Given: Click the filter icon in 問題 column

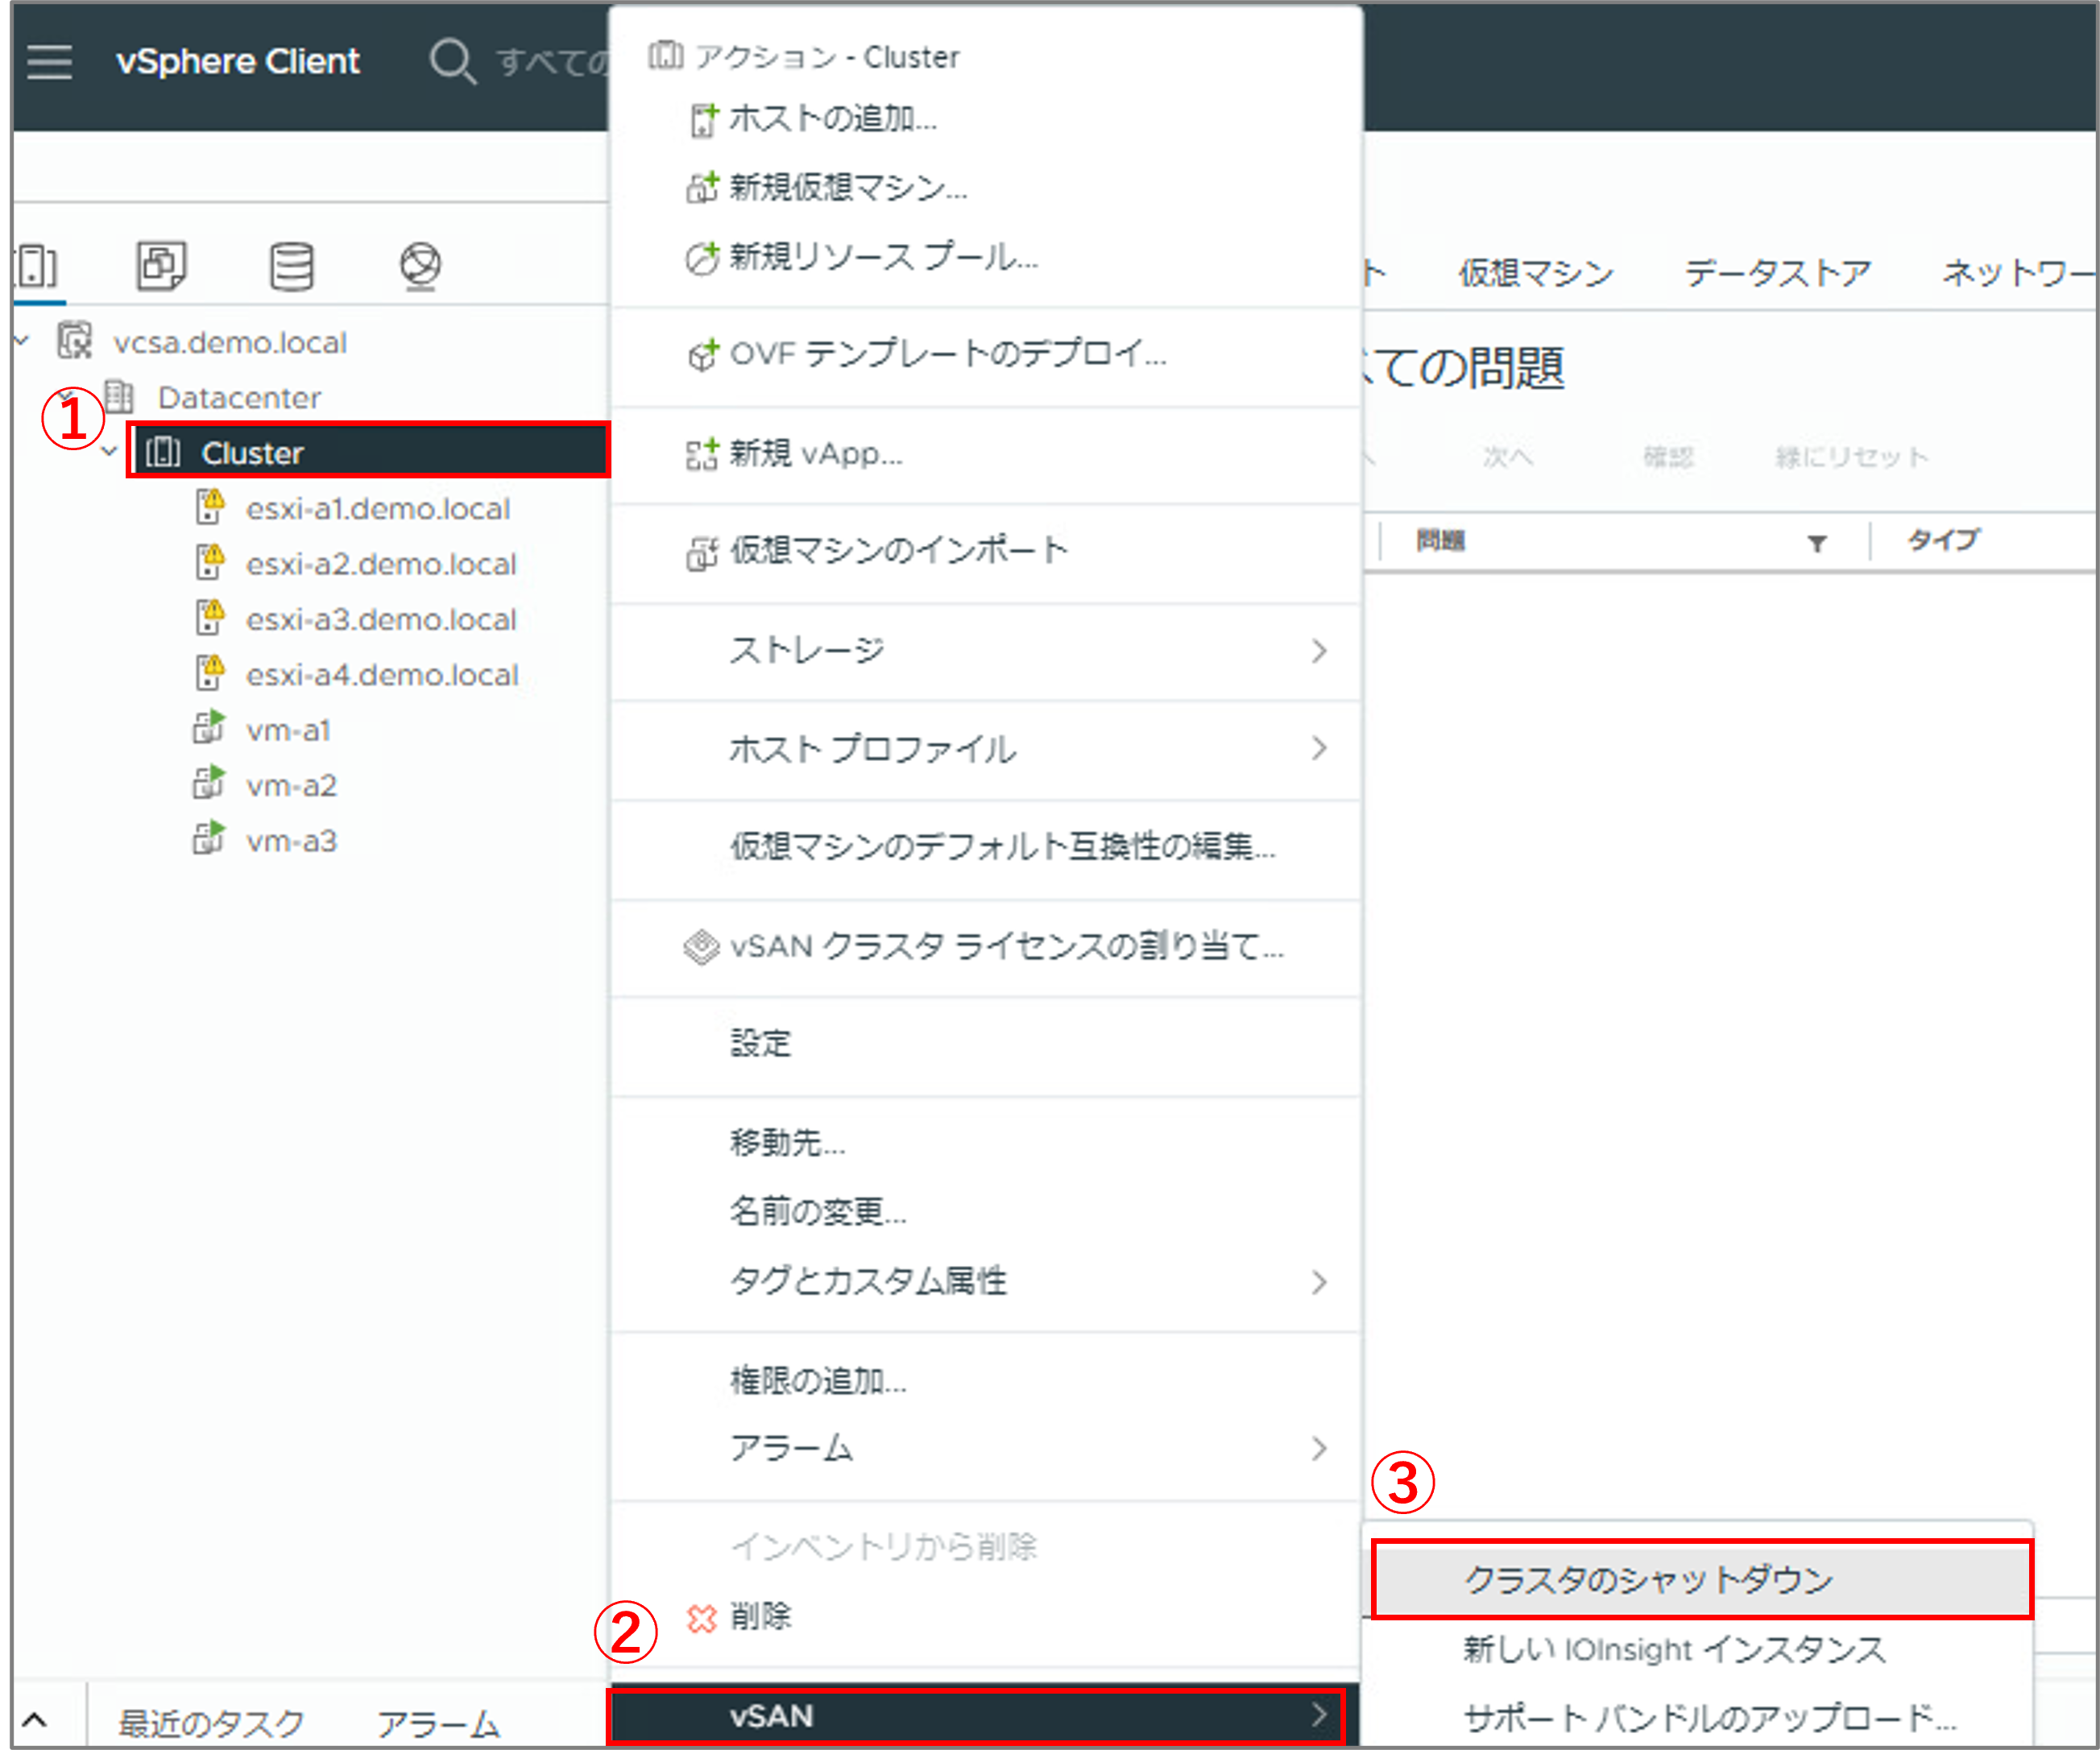Looking at the screenshot, I should (x=1817, y=543).
